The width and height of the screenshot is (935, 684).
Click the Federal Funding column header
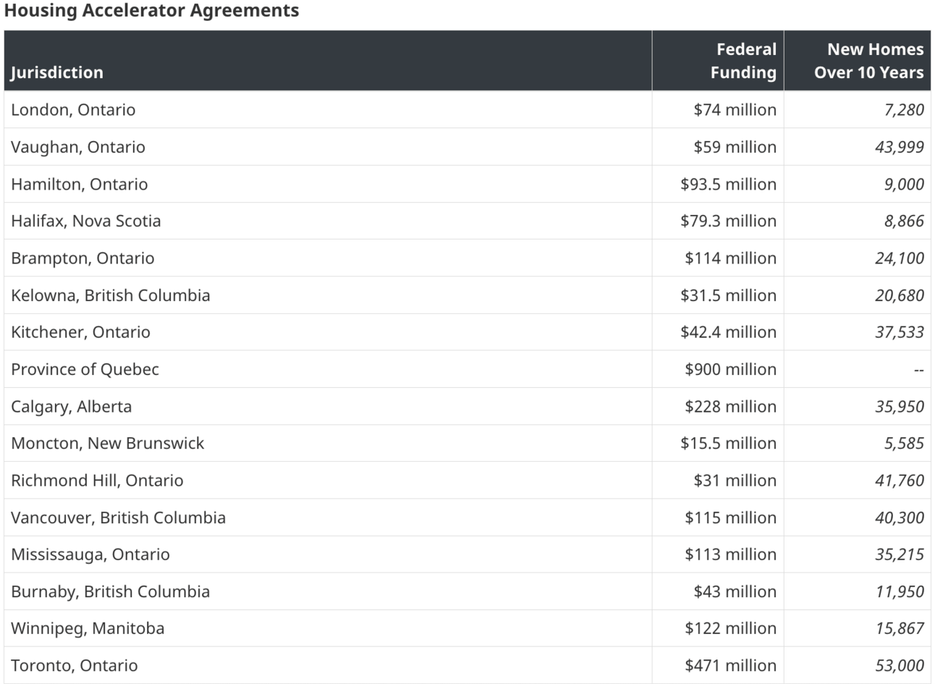coord(718,61)
